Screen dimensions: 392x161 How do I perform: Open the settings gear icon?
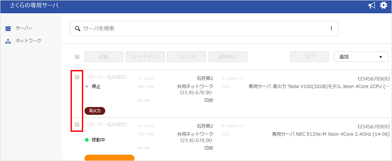(x=383, y=6)
